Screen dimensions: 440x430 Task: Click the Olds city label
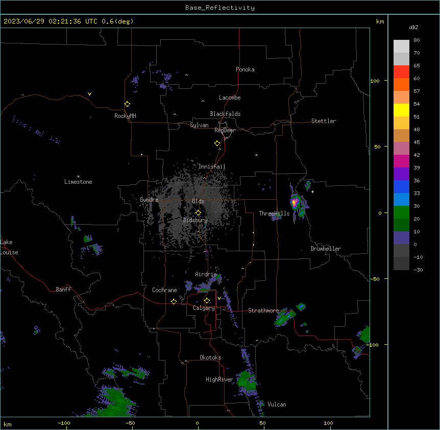[198, 201]
